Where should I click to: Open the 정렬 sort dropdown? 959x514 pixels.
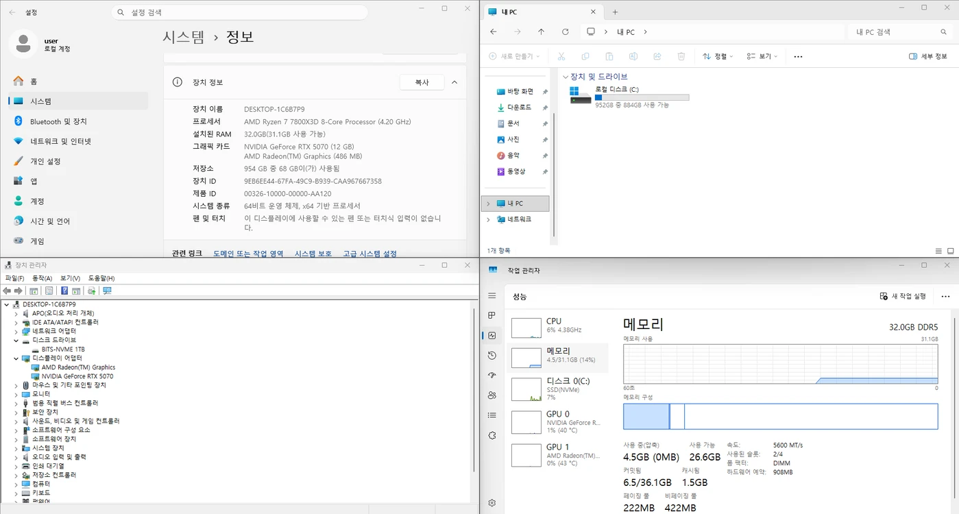point(718,56)
